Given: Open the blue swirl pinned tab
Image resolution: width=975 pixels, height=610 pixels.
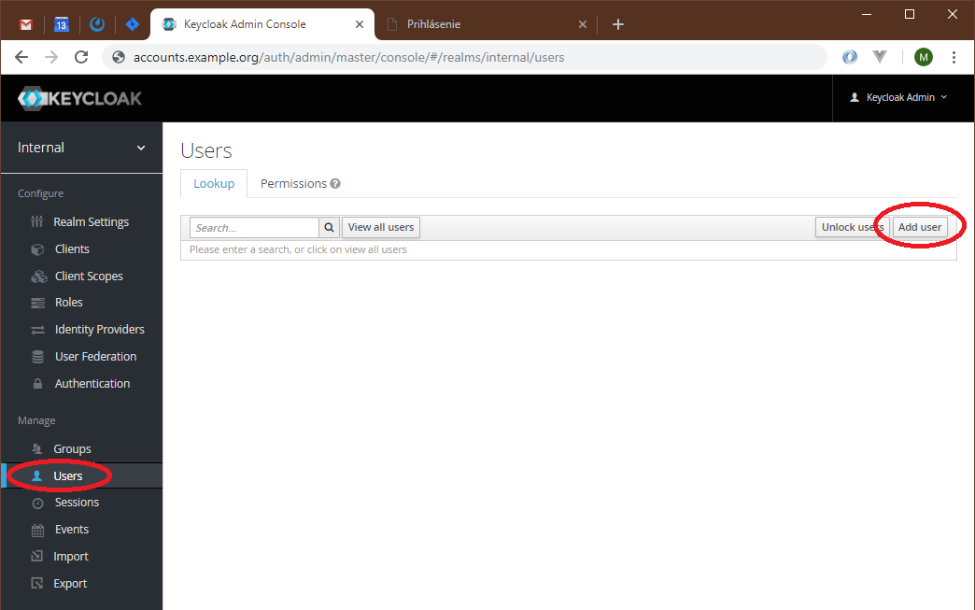Looking at the screenshot, I should coord(97,24).
